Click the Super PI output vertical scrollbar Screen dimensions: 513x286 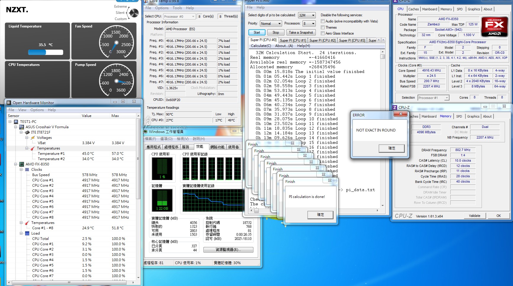383,129
